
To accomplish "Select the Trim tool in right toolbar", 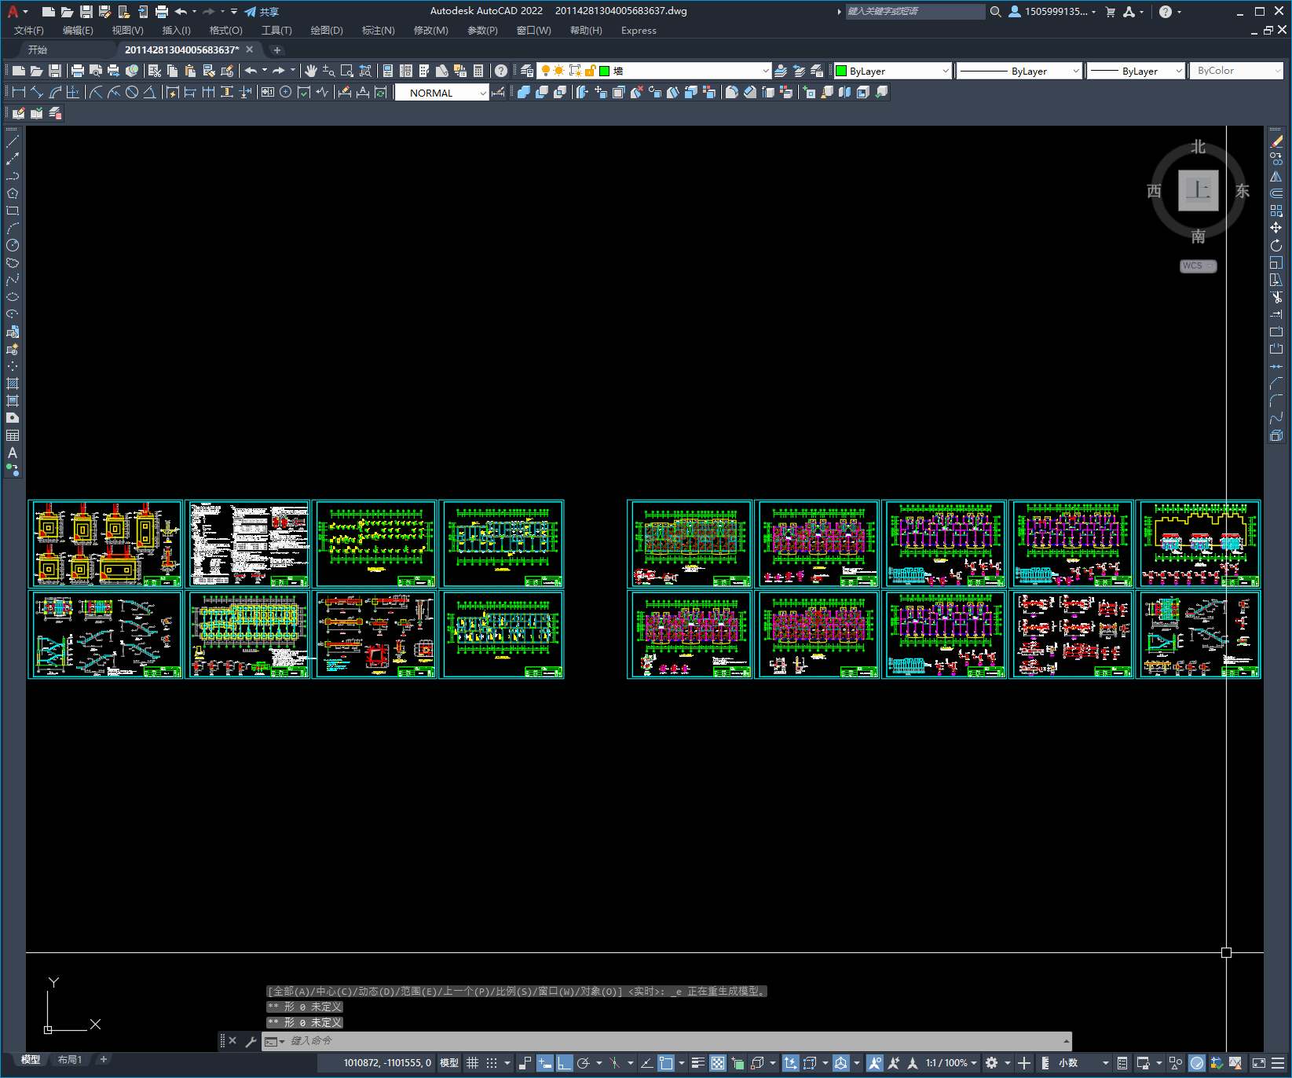I will 1276,297.
